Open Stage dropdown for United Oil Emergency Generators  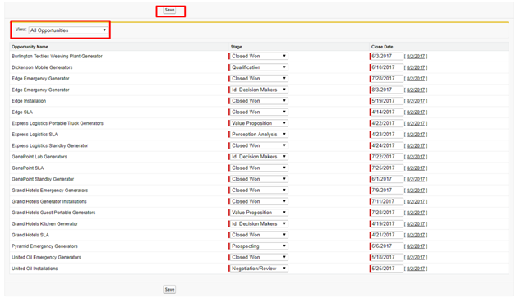coord(259,258)
